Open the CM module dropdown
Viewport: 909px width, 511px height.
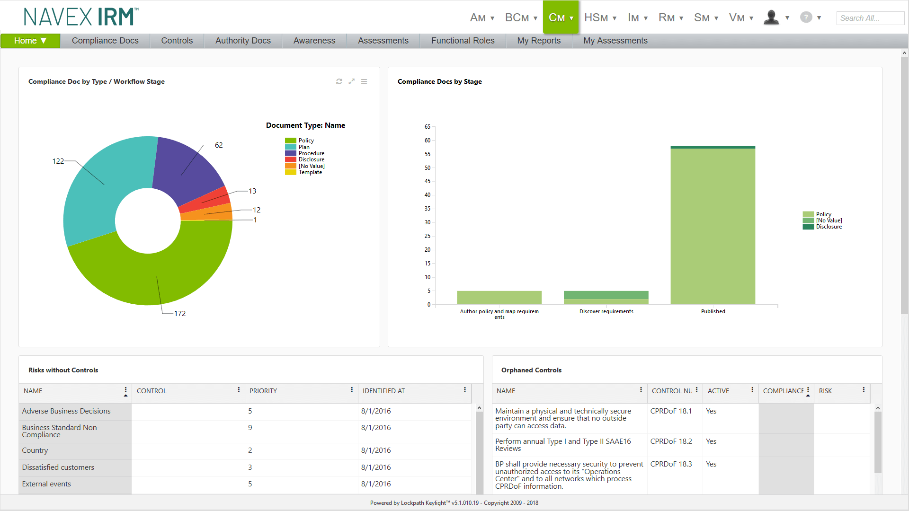click(x=561, y=17)
